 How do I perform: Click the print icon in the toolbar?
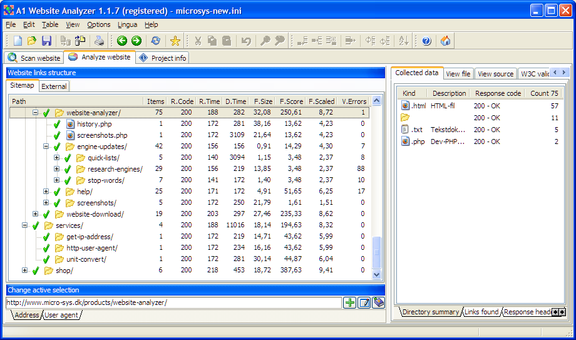coord(99,41)
